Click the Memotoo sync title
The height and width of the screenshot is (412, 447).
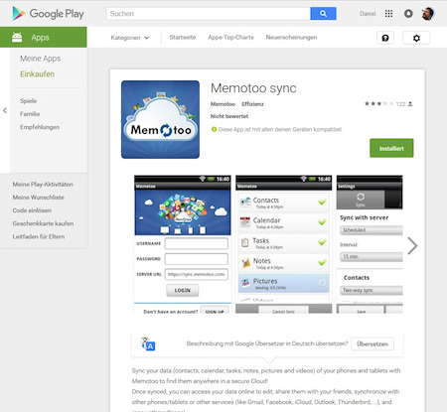tap(253, 88)
